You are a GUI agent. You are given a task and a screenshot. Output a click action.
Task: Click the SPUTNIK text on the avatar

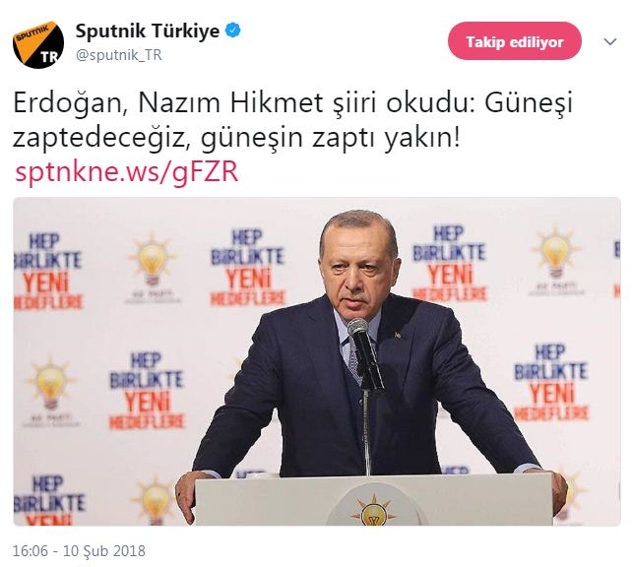[32, 33]
